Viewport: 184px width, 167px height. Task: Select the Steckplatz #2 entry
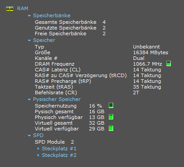59,155
